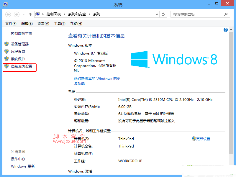Click the 查看有关计算机的基本信息 heading
The height and width of the screenshot is (177, 236).
96,36
